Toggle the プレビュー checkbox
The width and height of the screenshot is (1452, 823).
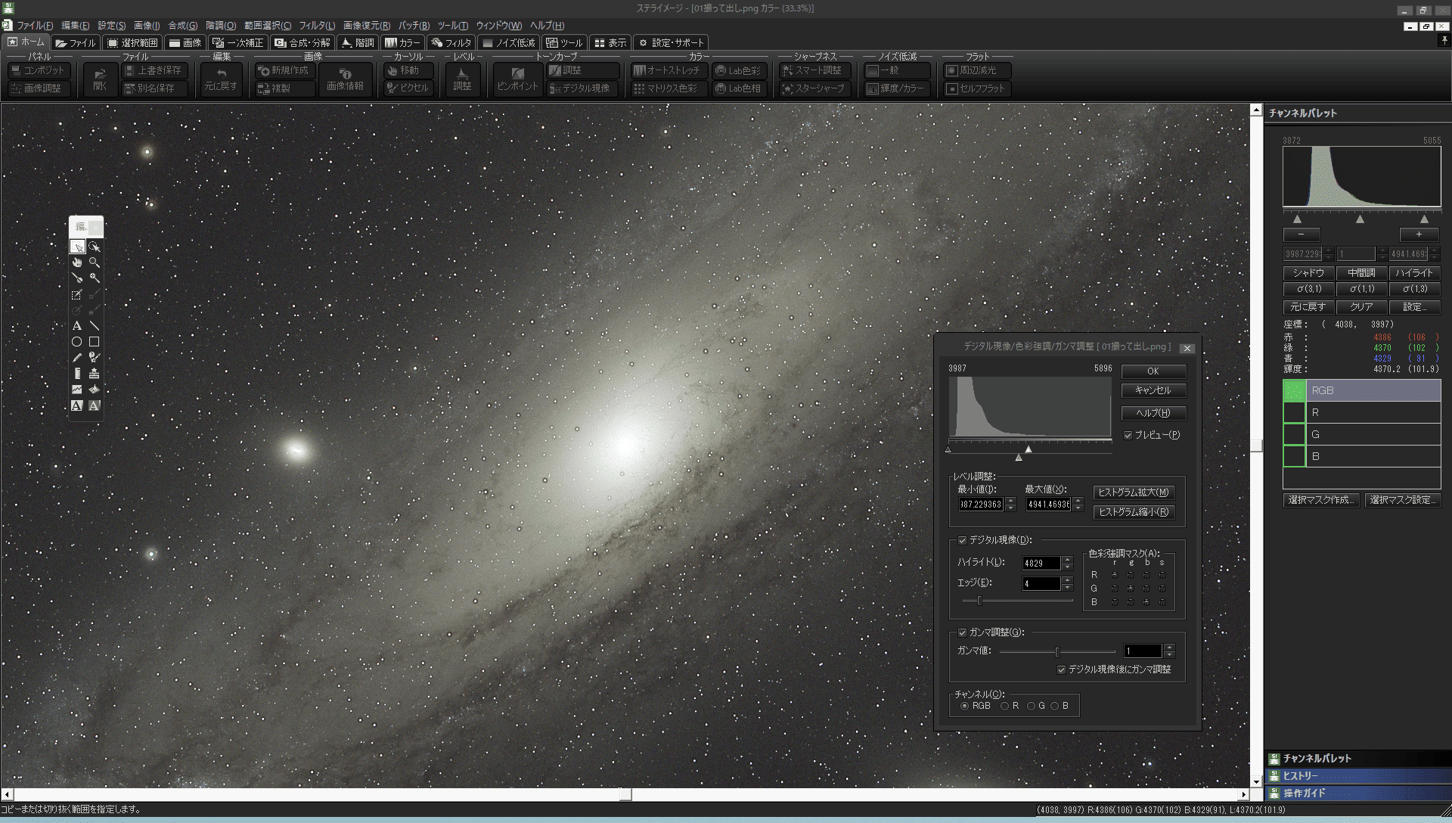pyautogui.click(x=1128, y=435)
